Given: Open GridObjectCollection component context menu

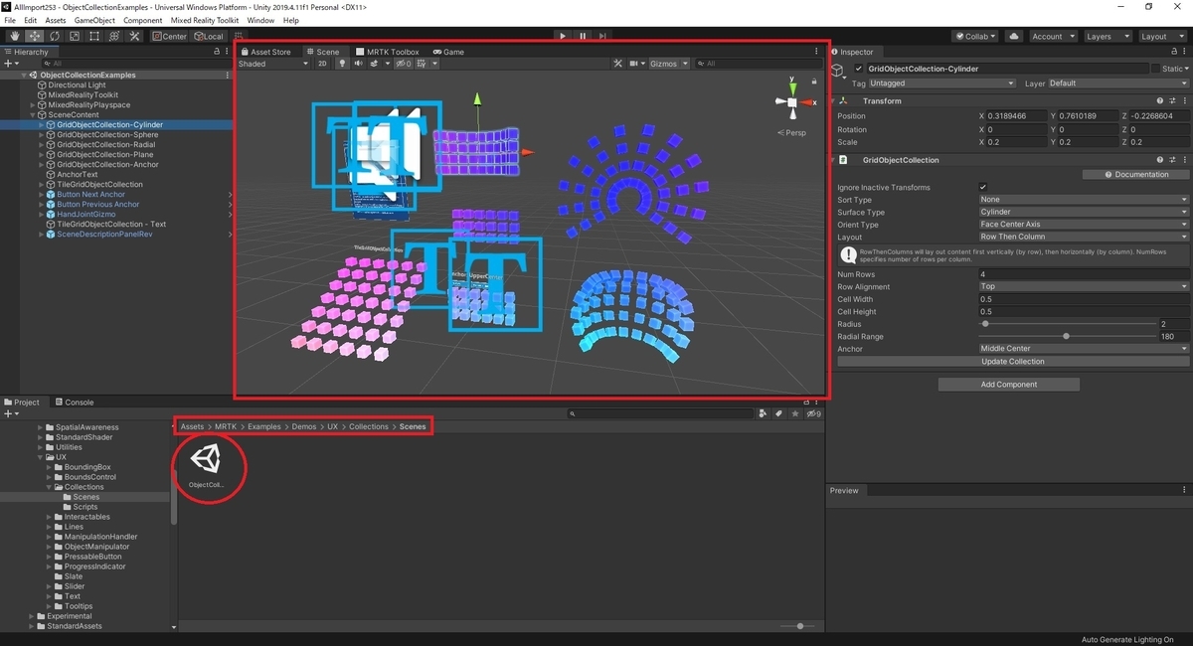Looking at the screenshot, I should [x=1184, y=159].
